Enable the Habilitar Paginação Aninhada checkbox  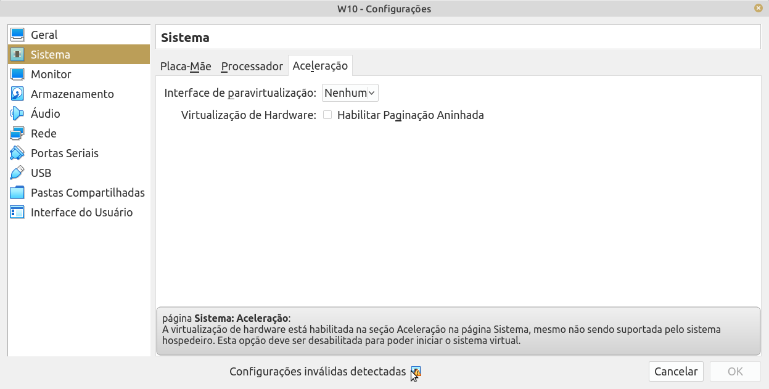pos(327,115)
